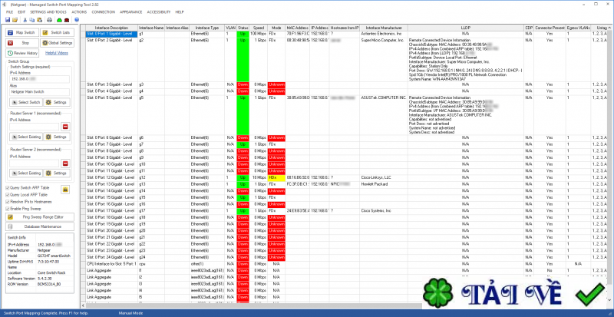Click Select Switch button
614x317 pixels.
tap(25, 102)
